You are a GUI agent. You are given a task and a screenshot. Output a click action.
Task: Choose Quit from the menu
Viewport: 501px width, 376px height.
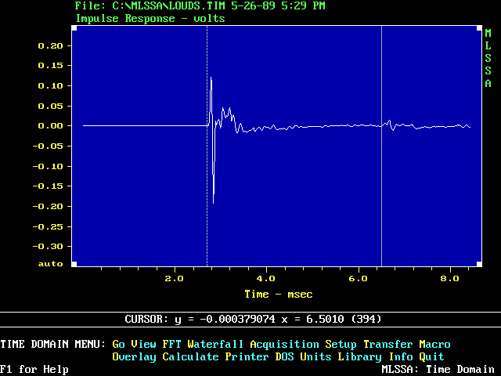431,357
